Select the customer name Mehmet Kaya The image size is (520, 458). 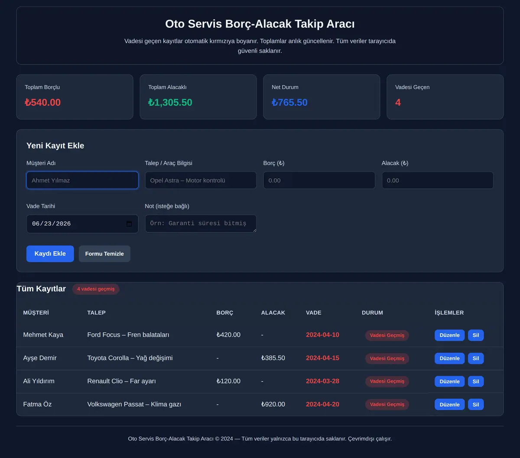coord(43,335)
